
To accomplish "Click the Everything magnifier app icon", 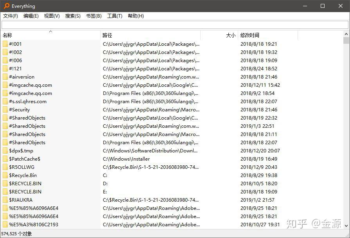I will click(7, 6).
